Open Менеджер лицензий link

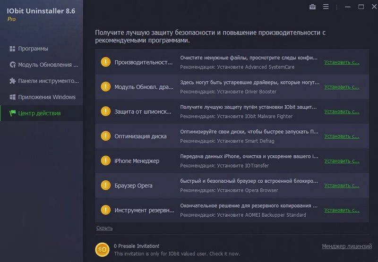[347, 246]
